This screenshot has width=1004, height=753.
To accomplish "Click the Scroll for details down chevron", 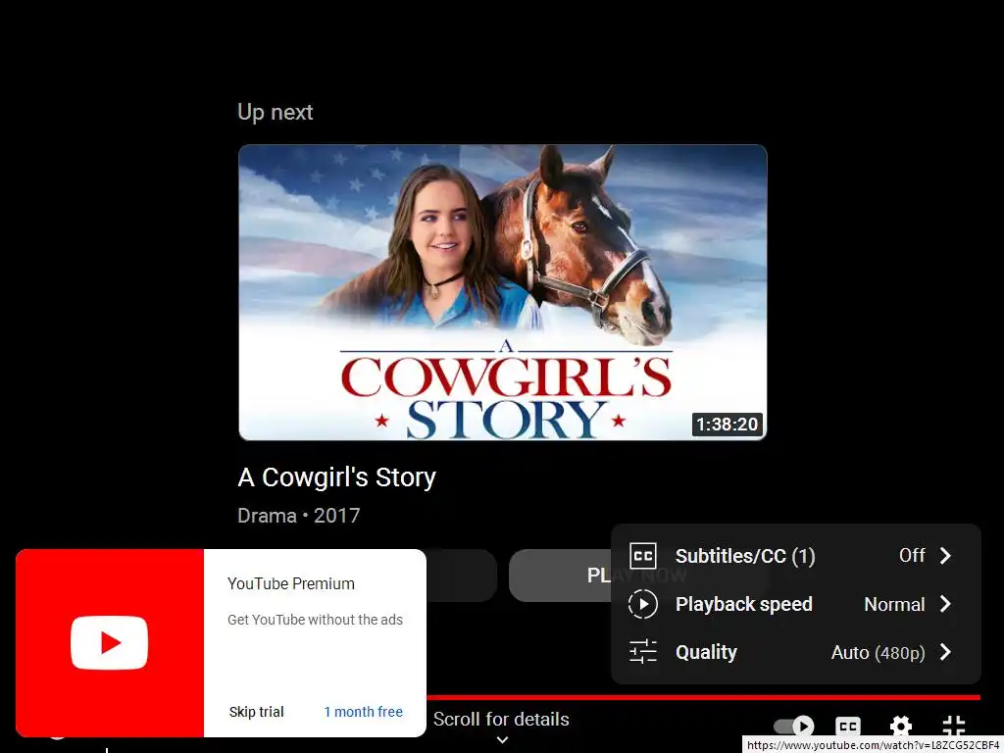I will (x=503, y=739).
